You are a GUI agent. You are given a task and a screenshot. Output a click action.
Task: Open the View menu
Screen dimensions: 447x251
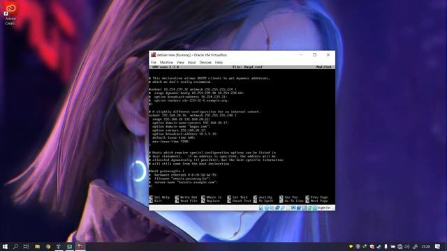tap(180, 62)
